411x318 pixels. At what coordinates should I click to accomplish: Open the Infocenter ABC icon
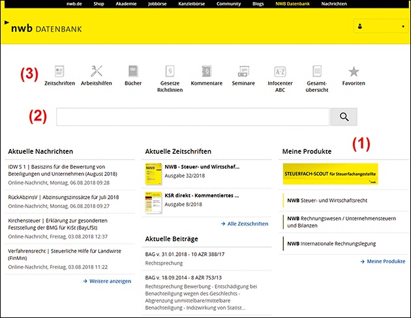point(280,72)
